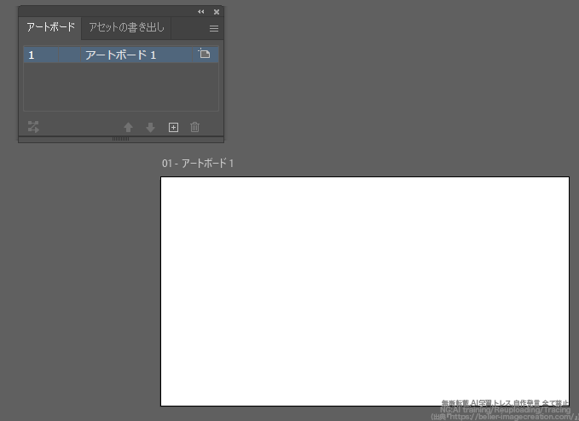
Task: Open the アセットの書き出し tab
Action: coord(126,27)
